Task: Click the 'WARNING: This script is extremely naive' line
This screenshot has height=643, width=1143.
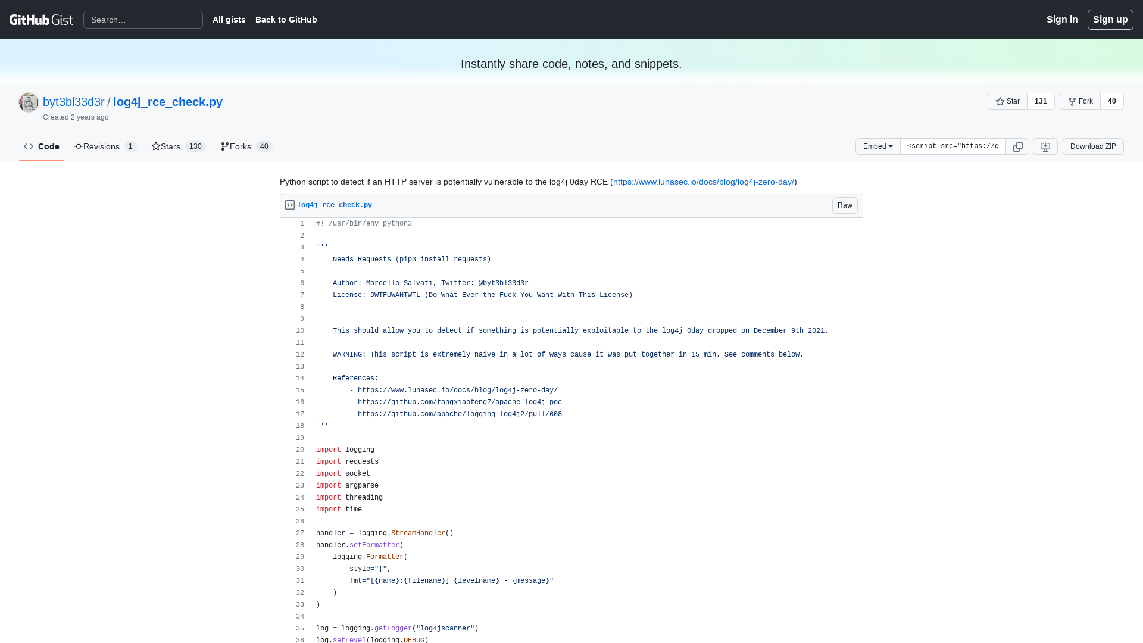Action: pos(568,355)
